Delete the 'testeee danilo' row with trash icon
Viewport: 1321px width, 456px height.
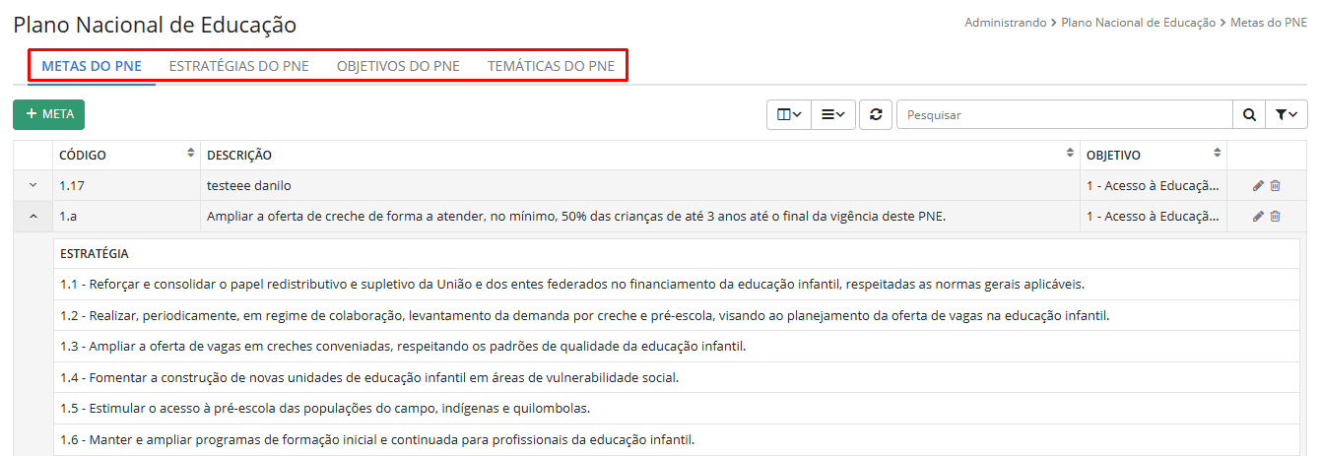1276,186
